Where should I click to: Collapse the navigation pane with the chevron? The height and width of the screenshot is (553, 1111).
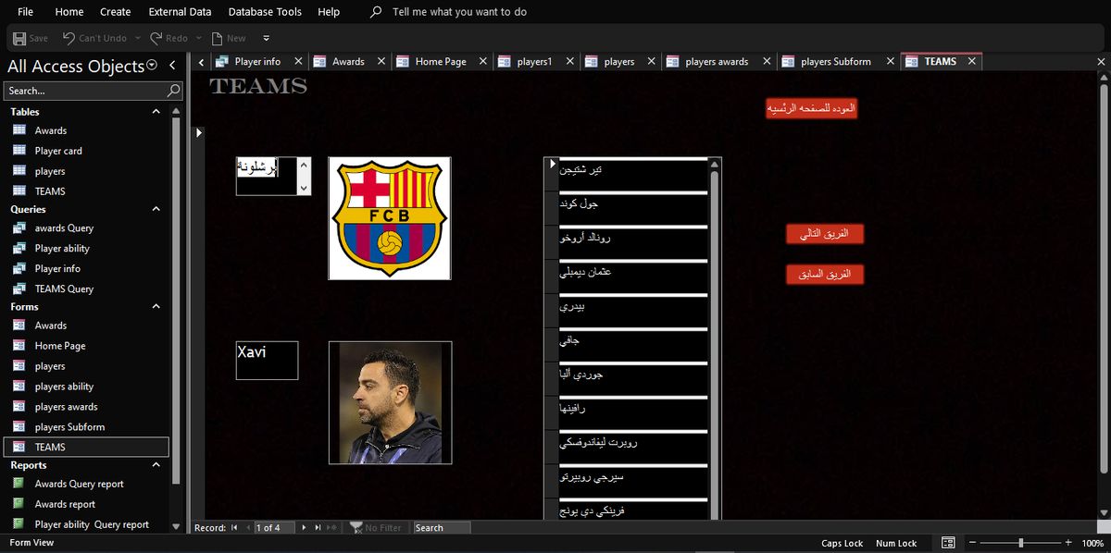[x=172, y=66]
